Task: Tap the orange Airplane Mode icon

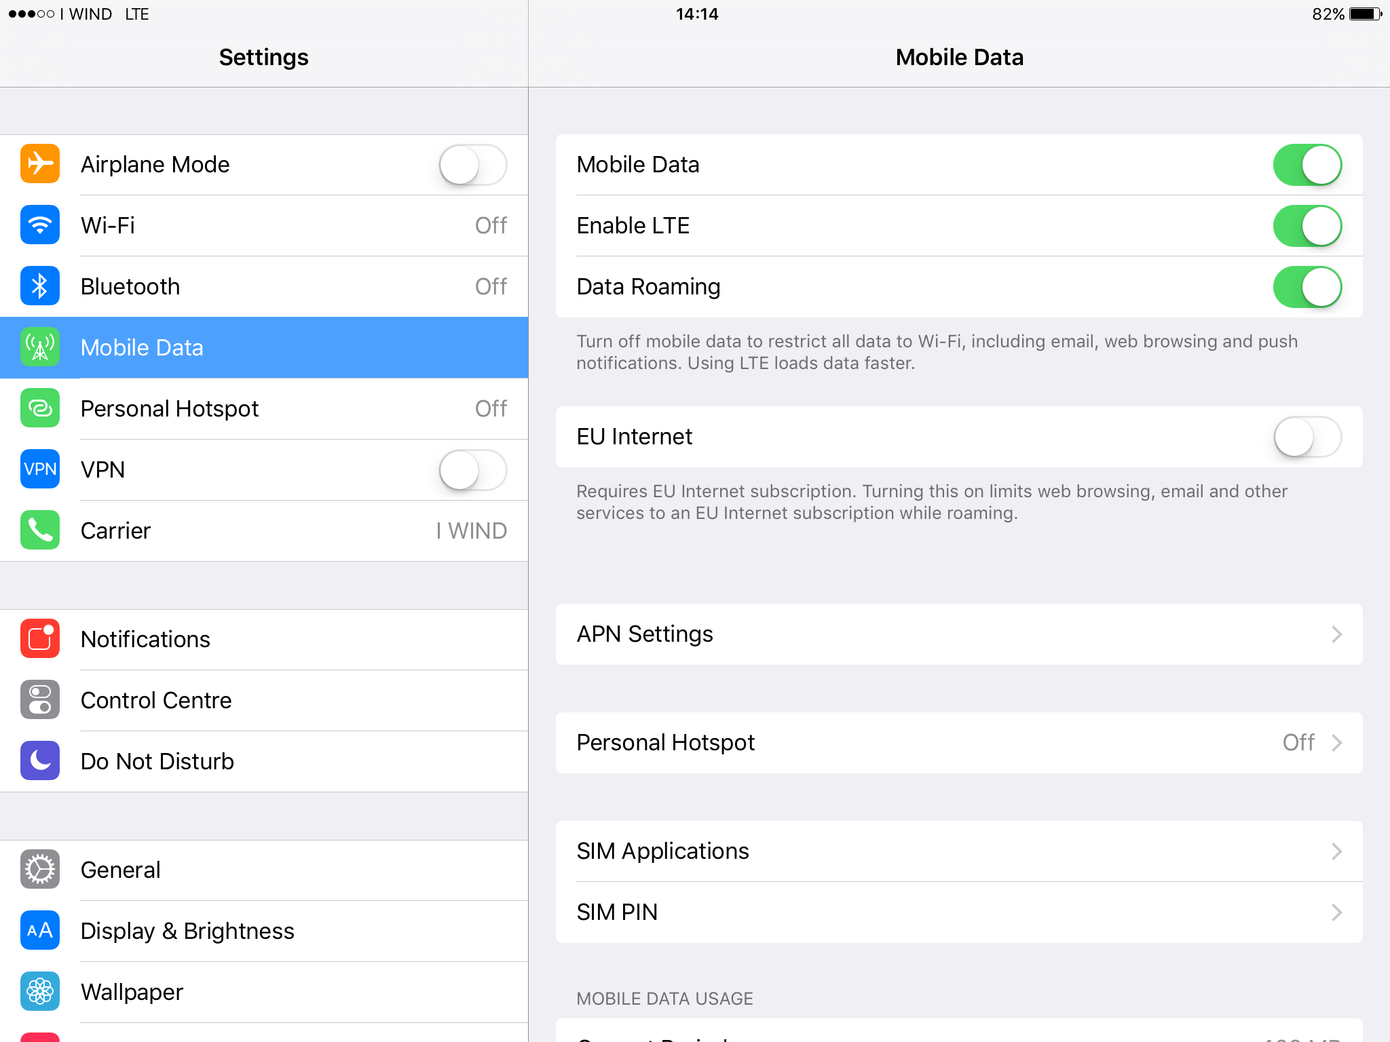Action: point(40,164)
